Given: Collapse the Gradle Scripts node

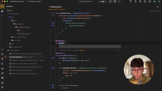Looking at the screenshot, I should [x=6, y=50].
